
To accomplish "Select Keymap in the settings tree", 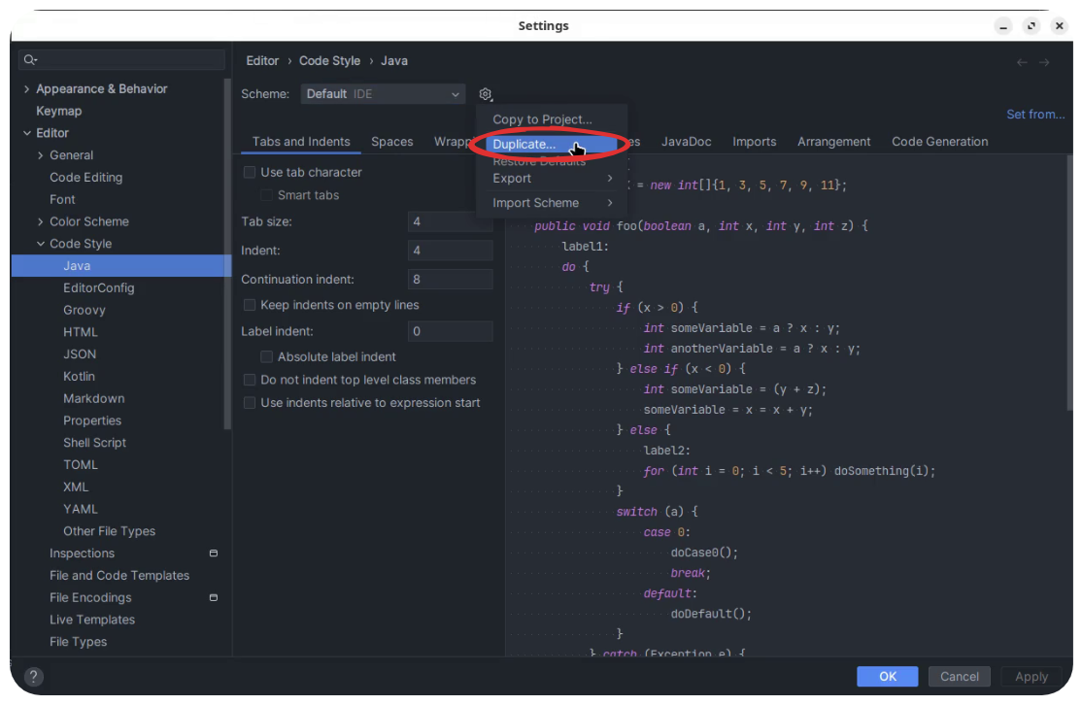I will (x=58, y=111).
